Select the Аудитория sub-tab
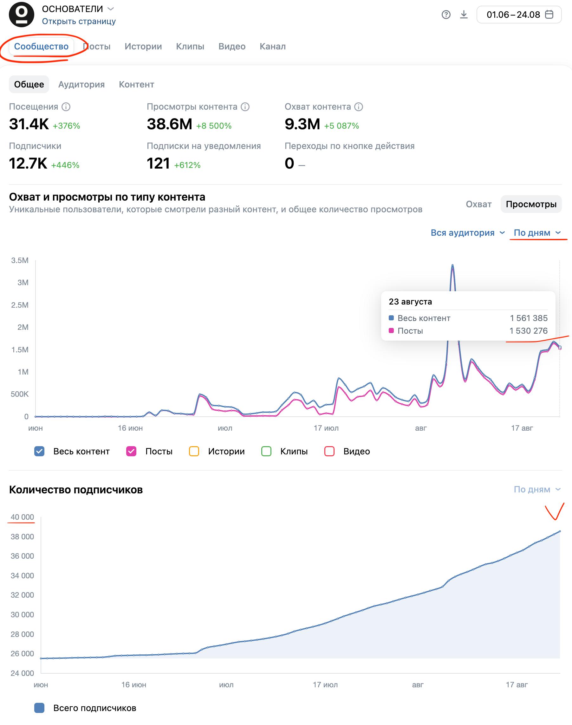Screen dimensions: 572x725 click(x=81, y=84)
